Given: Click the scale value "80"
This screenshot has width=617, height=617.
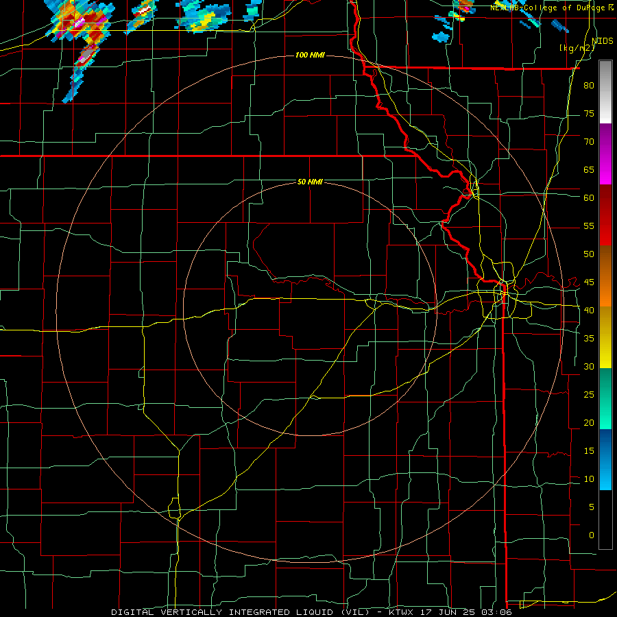Looking at the screenshot, I should click(589, 86).
